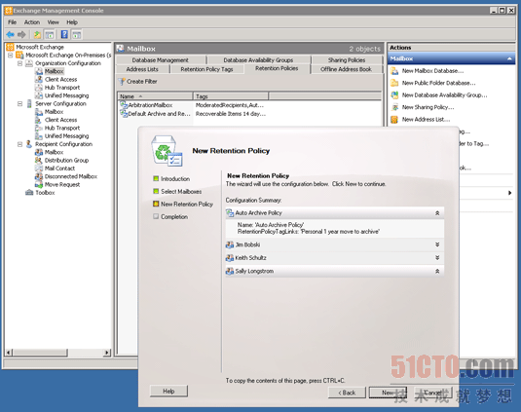Sort list by Name column header

tap(155, 96)
